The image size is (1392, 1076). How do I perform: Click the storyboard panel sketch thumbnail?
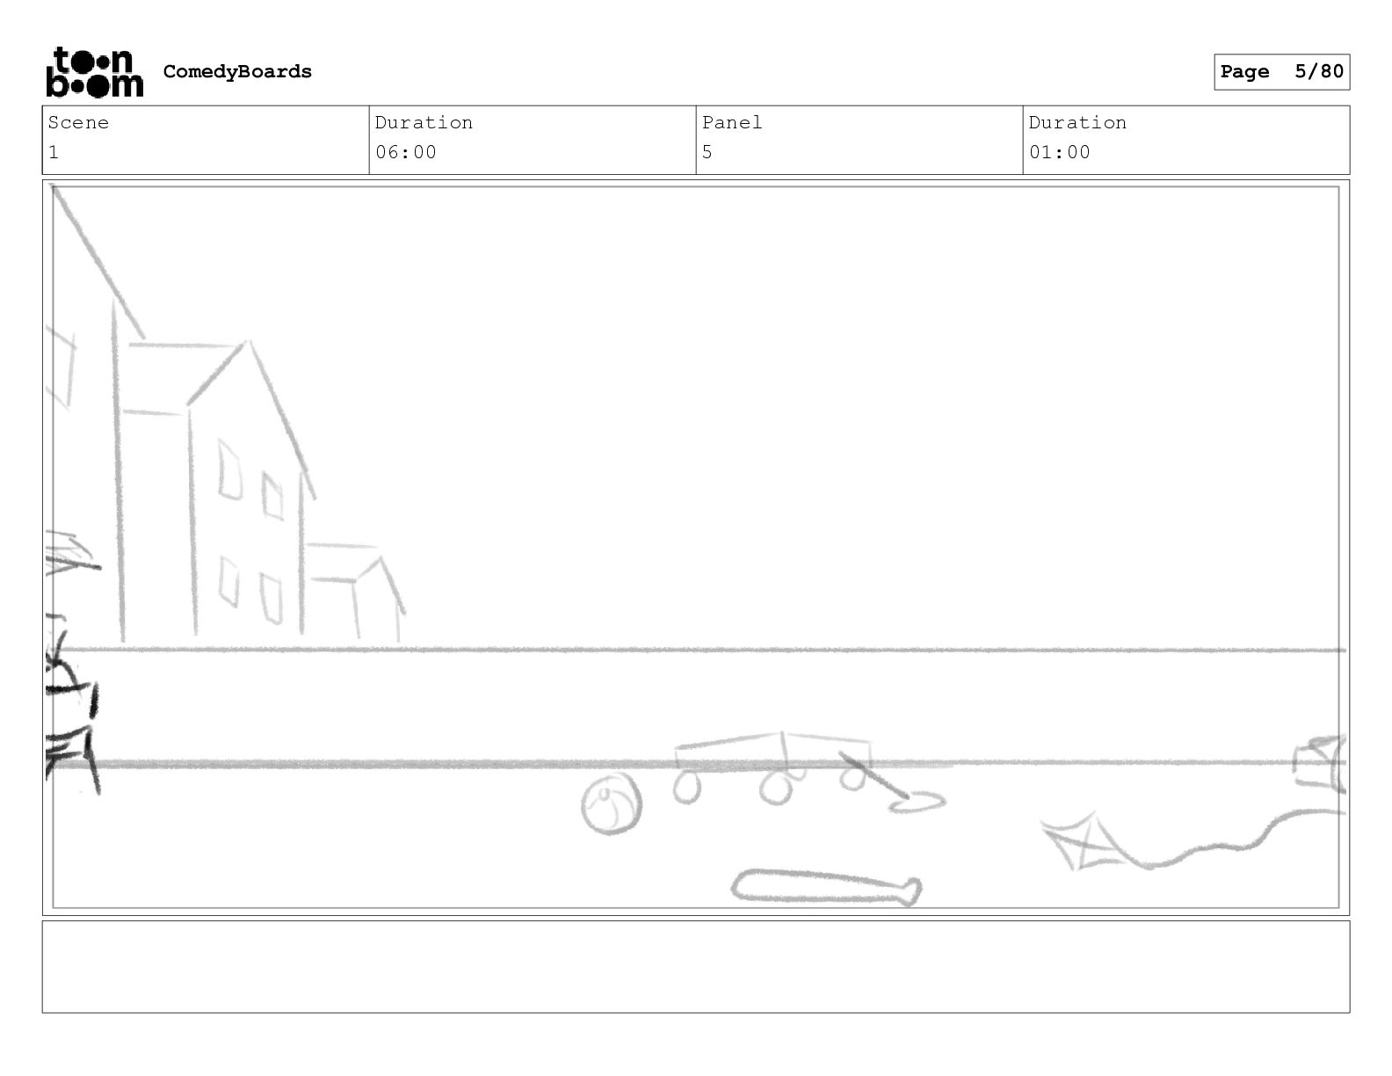point(696,548)
